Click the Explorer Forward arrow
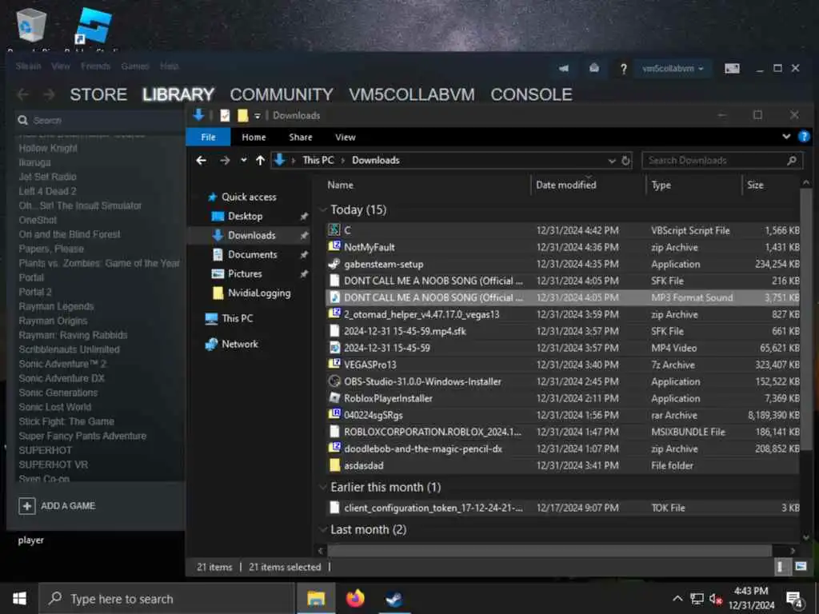Screen dimensions: 819x614 click(x=225, y=160)
